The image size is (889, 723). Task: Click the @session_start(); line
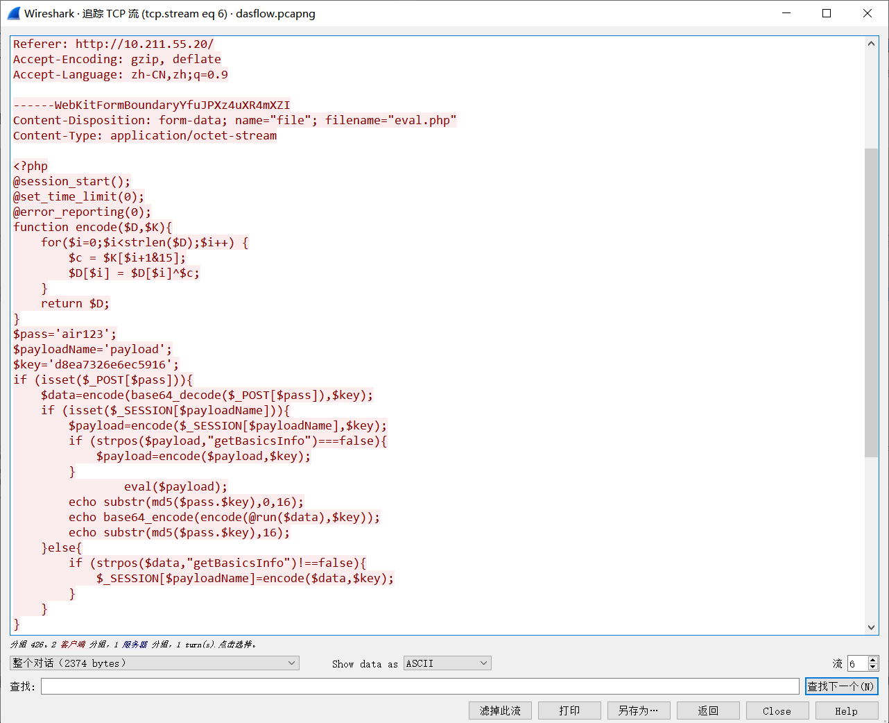72,181
